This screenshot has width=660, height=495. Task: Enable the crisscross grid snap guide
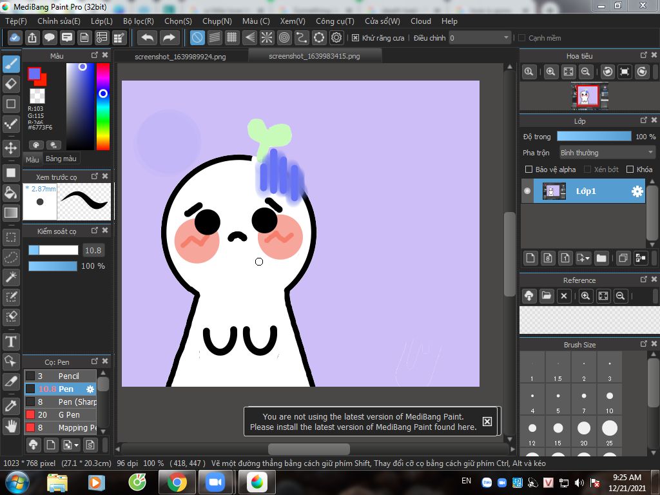pyautogui.click(x=232, y=38)
